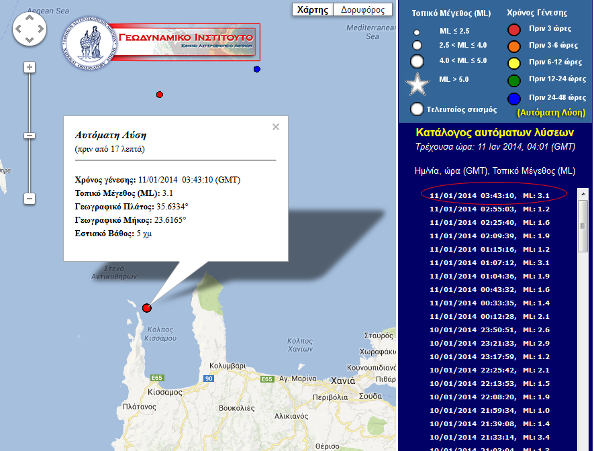
Task: Open event 11/01/2014 01:07:12 ML 3.1
Action: pos(490,262)
